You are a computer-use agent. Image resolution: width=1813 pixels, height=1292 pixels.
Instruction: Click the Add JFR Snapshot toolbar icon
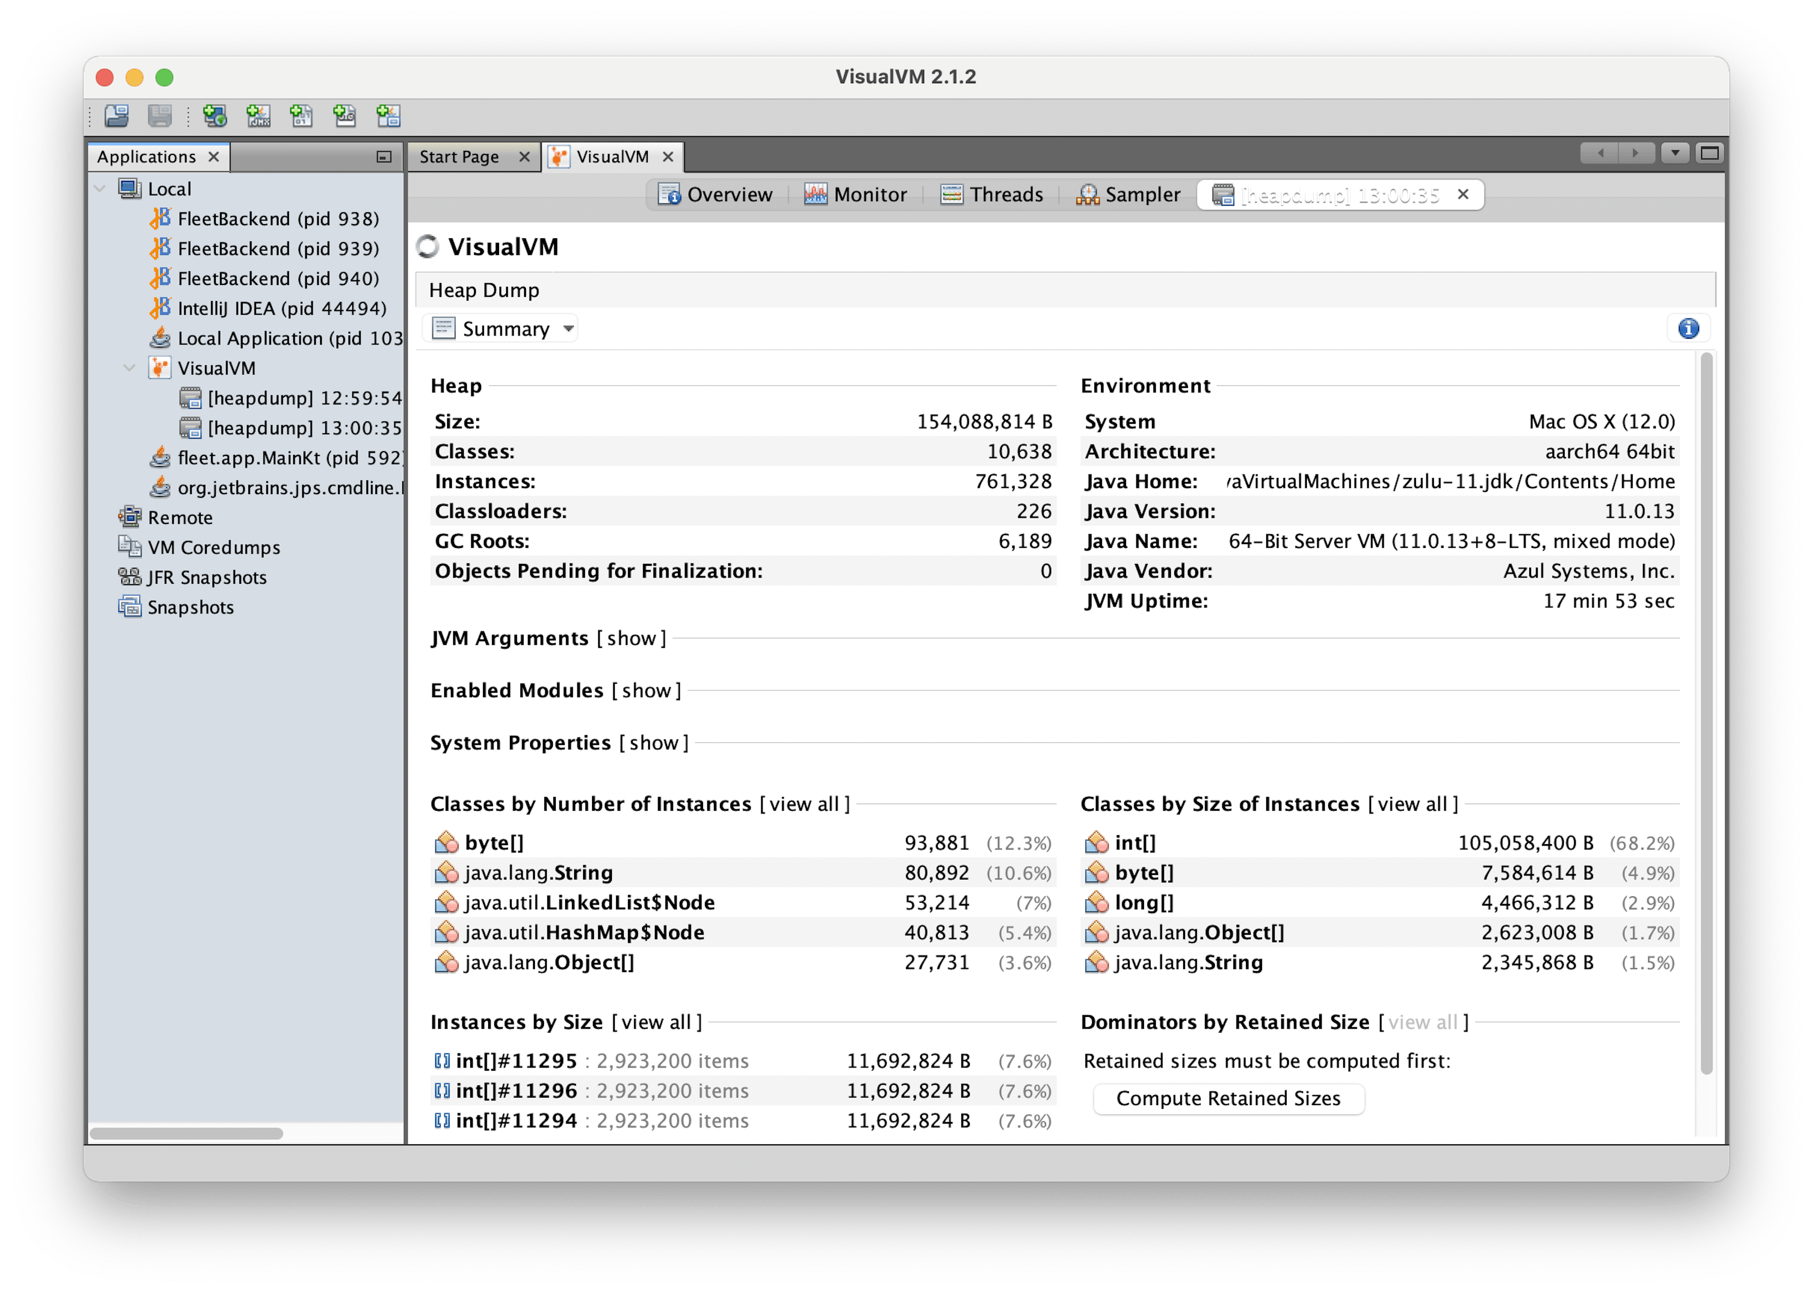[345, 116]
